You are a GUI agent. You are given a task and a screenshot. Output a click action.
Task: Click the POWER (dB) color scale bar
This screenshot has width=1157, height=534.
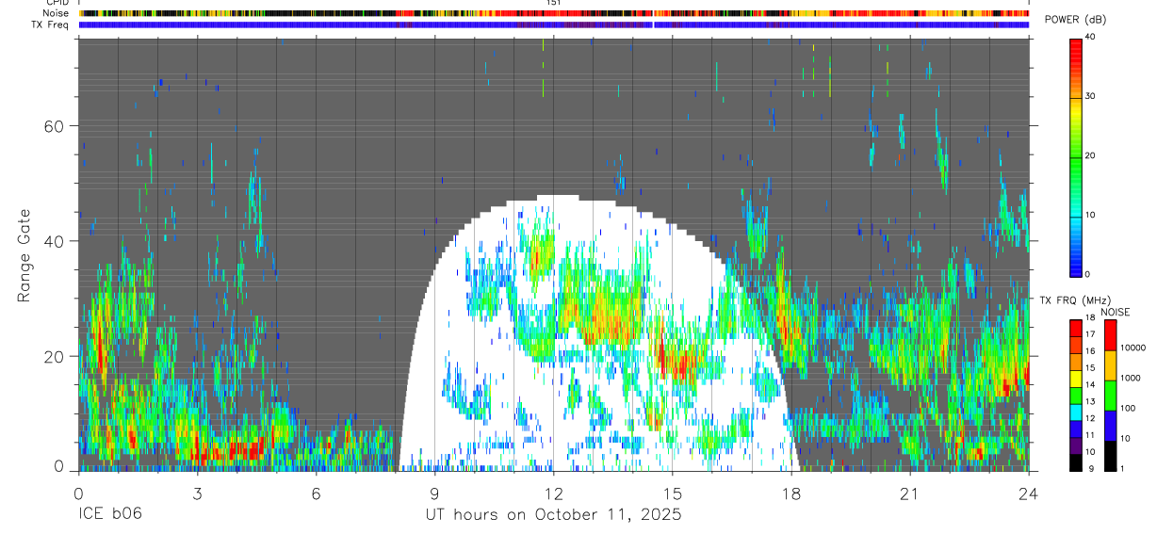[x=1075, y=156]
